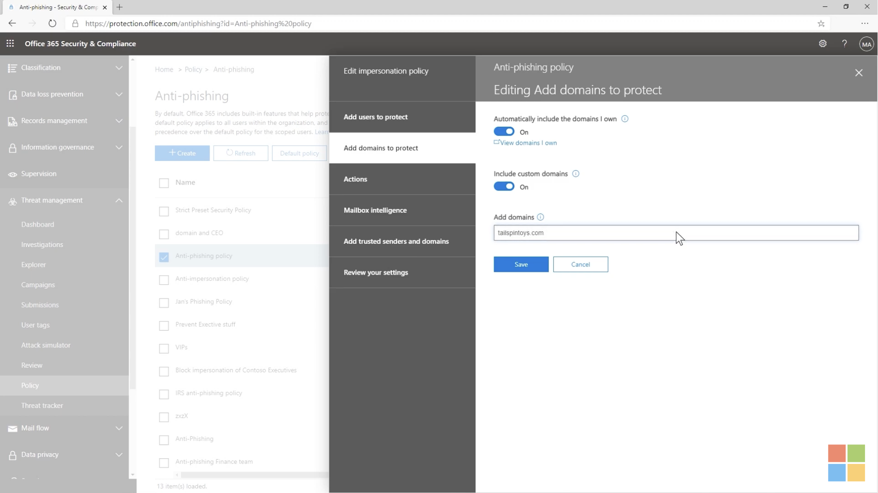Select the Threat management shield icon

point(12,201)
